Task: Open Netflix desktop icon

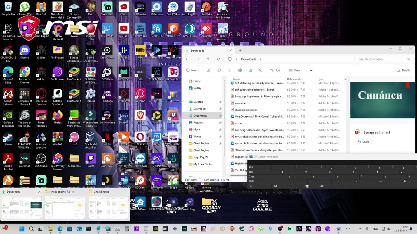Action: click(x=107, y=139)
